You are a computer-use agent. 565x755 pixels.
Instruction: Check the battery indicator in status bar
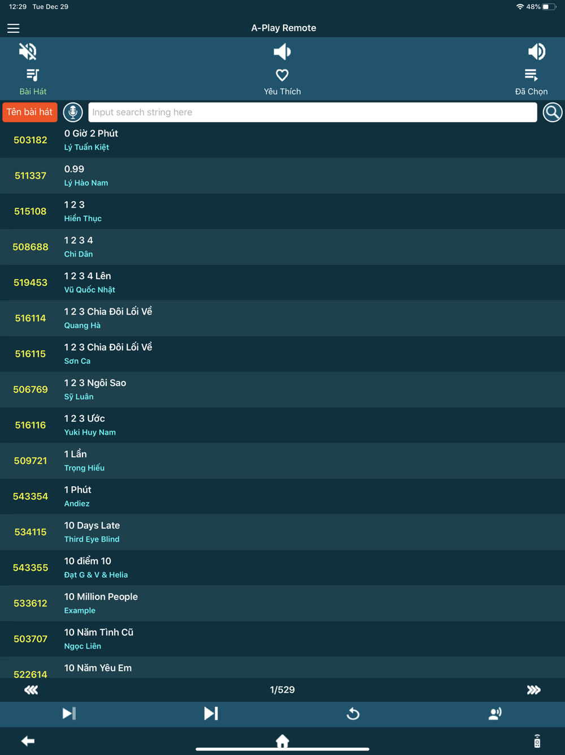pos(549,7)
